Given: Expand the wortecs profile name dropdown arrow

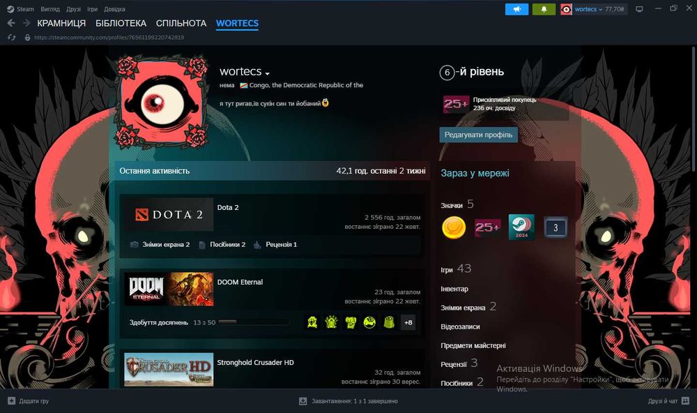Looking at the screenshot, I should coord(267,73).
